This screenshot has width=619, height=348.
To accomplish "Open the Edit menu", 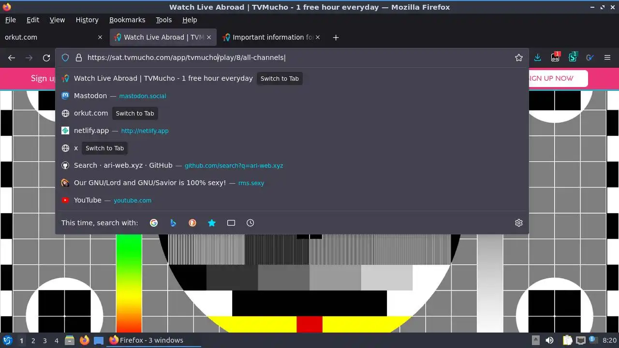I will click(33, 20).
